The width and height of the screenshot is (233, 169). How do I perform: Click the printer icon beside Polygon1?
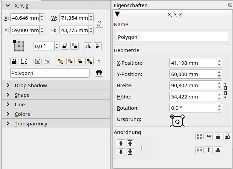pyautogui.click(x=99, y=73)
